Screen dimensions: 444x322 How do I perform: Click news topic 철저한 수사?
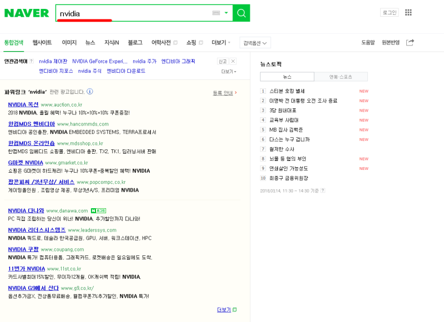point(282,149)
